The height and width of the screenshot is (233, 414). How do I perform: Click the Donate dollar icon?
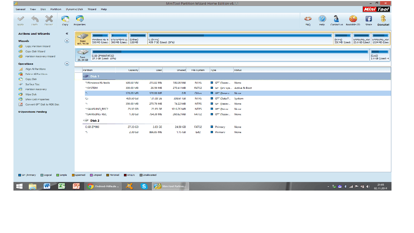[383, 19]
